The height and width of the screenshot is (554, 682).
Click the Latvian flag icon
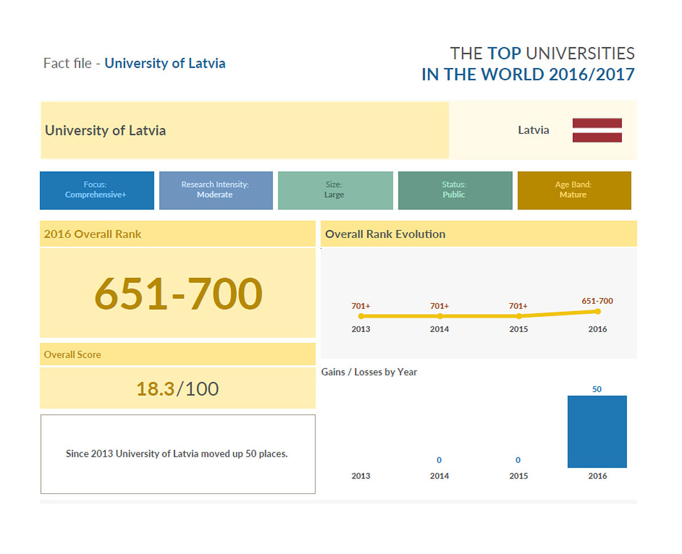[597, 130]
